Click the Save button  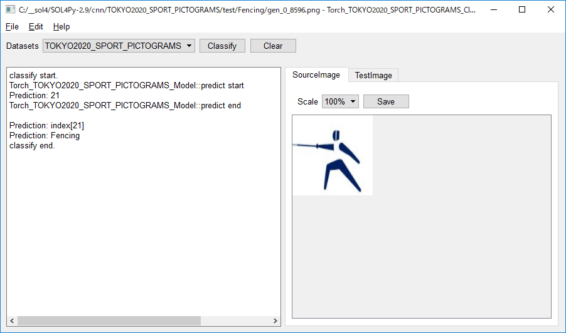[x=386, y=101]
